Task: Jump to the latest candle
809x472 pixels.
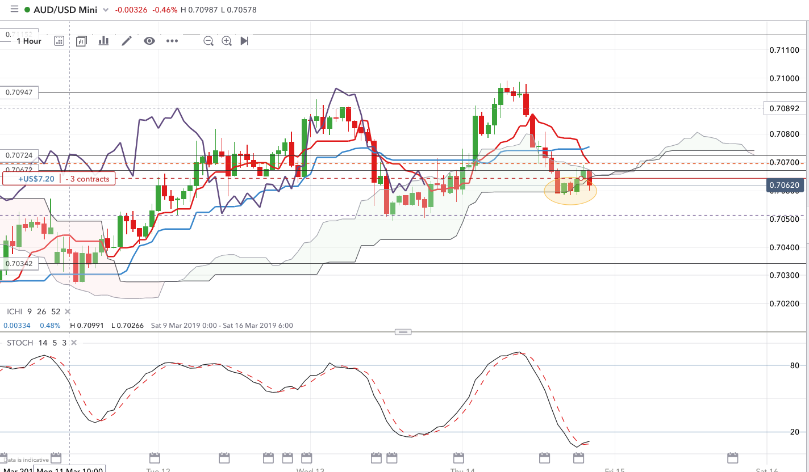Action: click(x=244, y=41)
